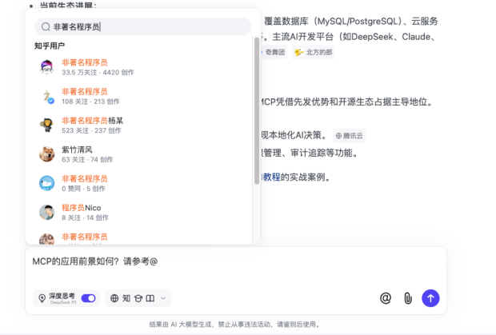
Task: Click the 33.5 万关注 · 4420 创作 stats text
Action: [98, 73]
